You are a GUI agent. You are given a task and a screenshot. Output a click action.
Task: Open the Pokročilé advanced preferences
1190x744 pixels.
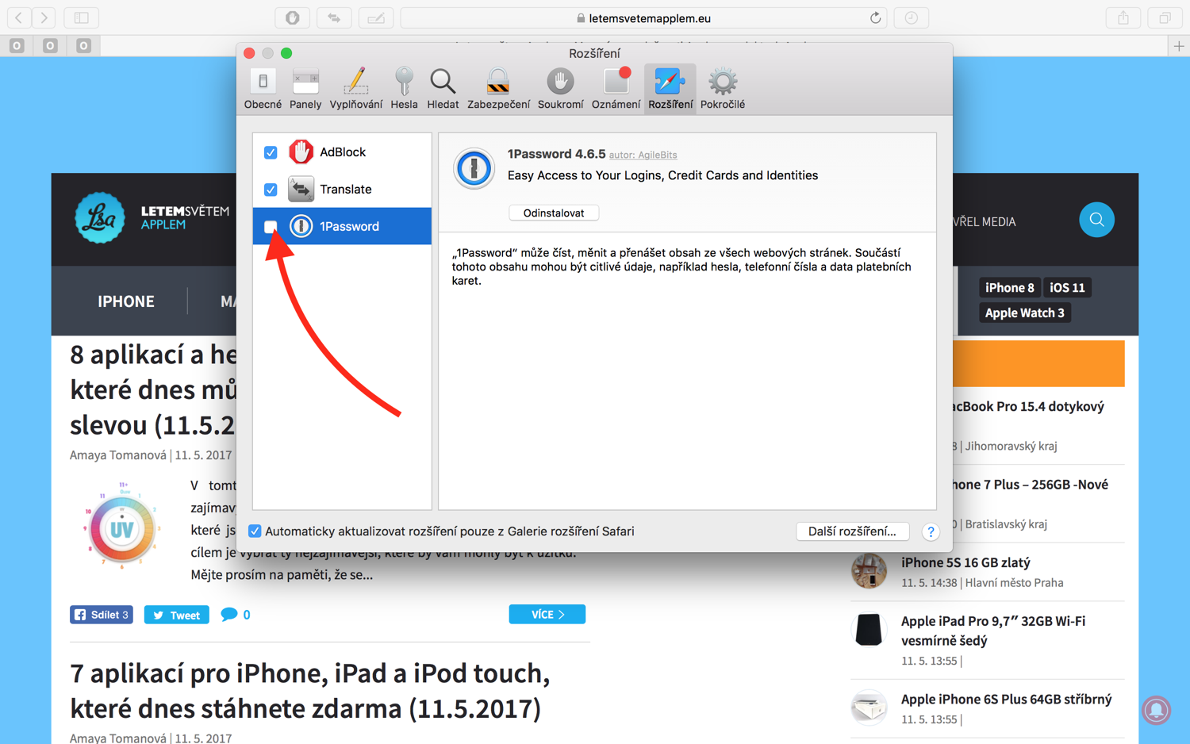click(723, 89)
